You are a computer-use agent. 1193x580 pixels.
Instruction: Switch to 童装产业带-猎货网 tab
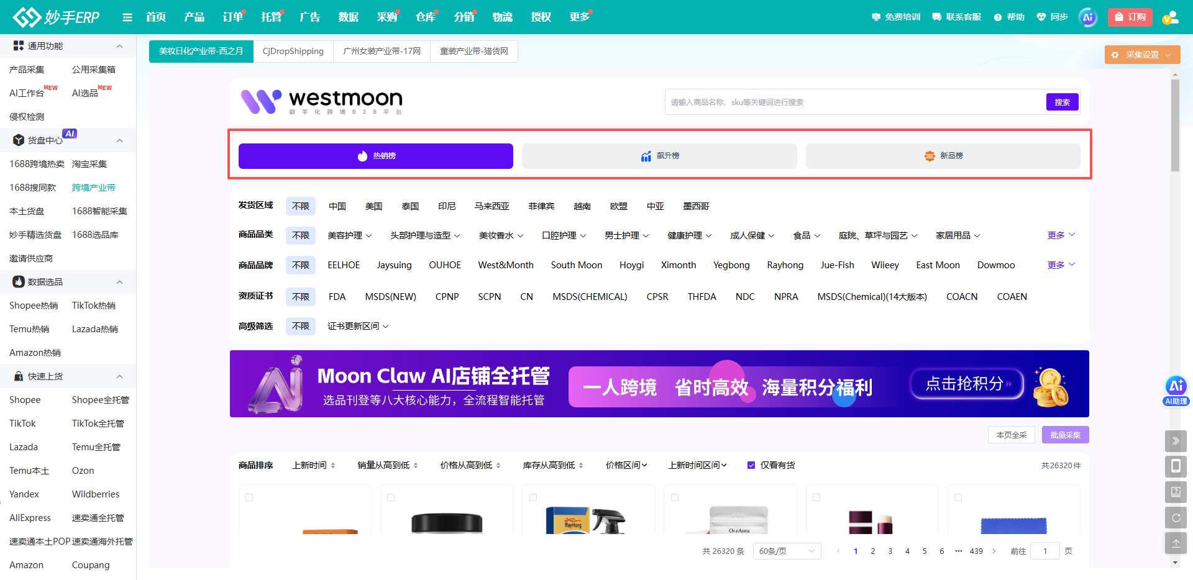click(x=473, y=51)
